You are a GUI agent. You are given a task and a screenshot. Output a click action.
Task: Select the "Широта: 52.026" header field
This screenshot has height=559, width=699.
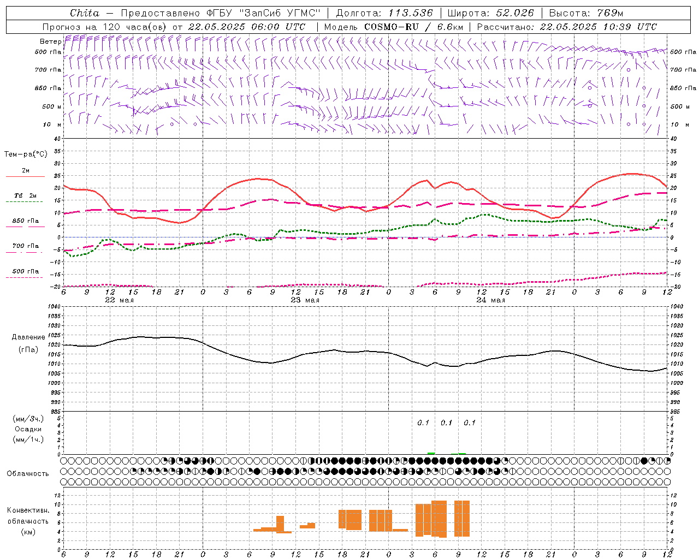(490, 13)
